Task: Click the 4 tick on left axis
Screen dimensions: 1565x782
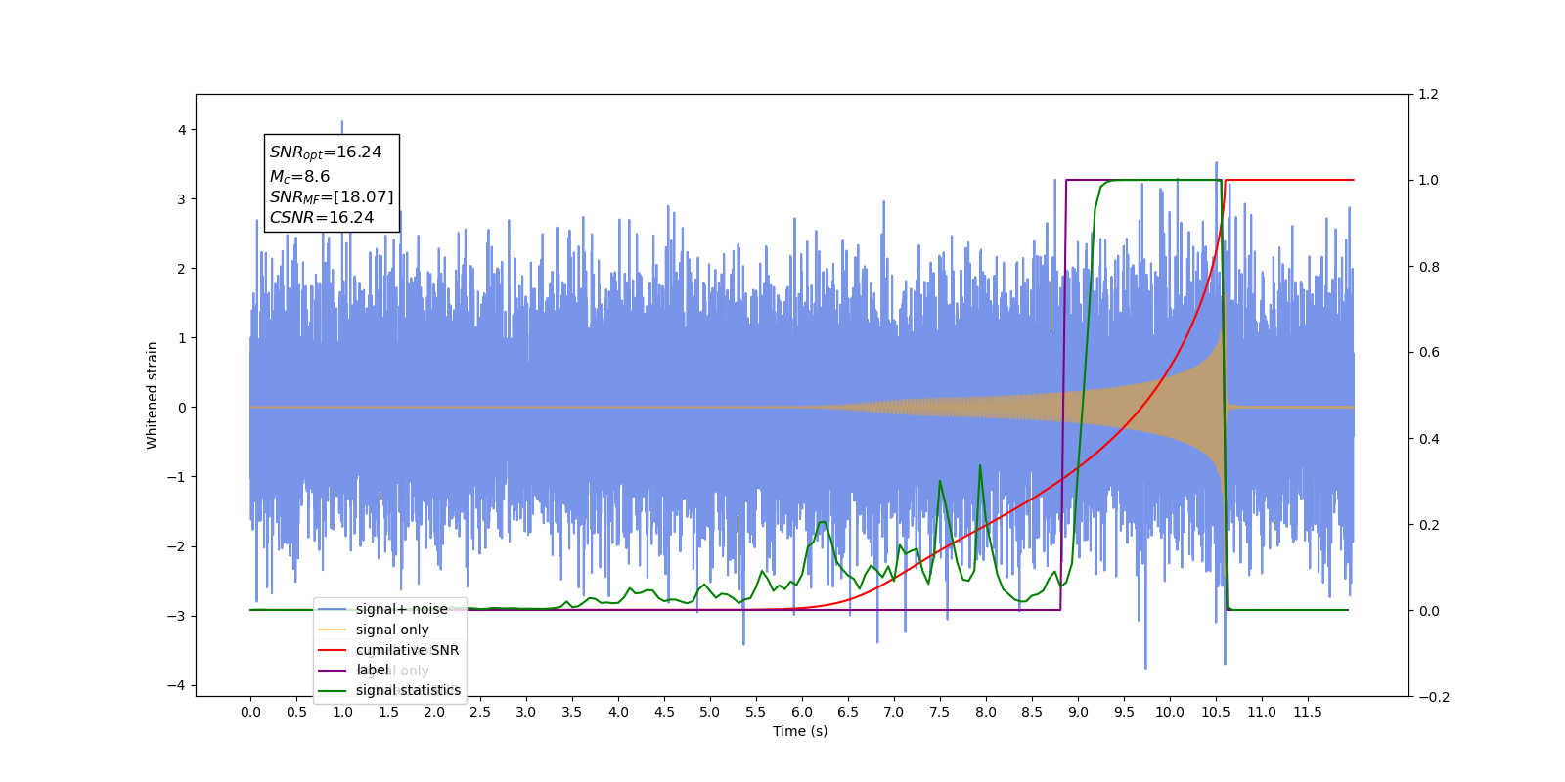Action: point(181,130)
